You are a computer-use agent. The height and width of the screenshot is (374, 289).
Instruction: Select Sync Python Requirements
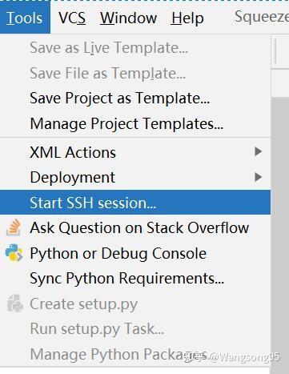click(135, 278)
